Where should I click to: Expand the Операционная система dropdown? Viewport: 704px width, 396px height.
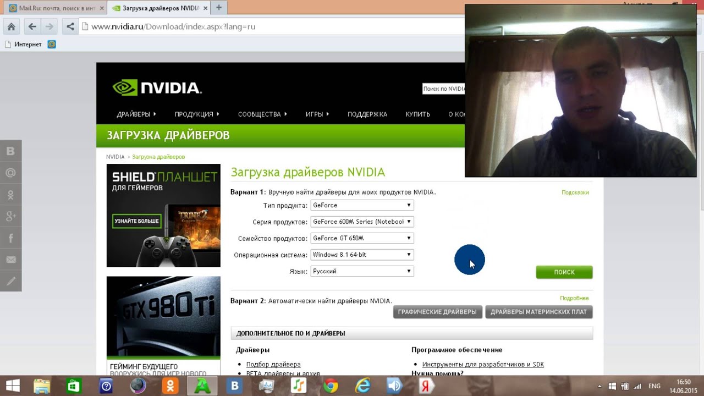click(x=362, y=255)
